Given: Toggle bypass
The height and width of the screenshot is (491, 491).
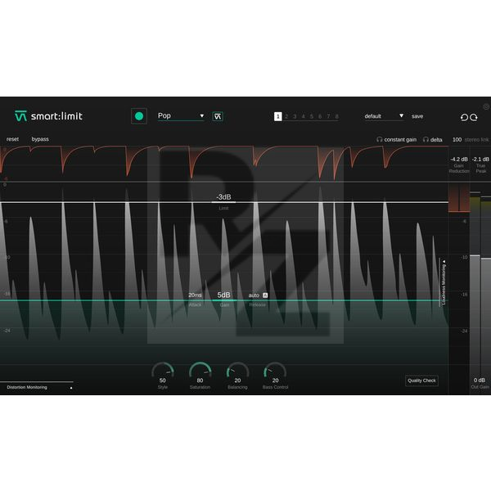Looking at the screenshot, I should [x=40, y=139].
